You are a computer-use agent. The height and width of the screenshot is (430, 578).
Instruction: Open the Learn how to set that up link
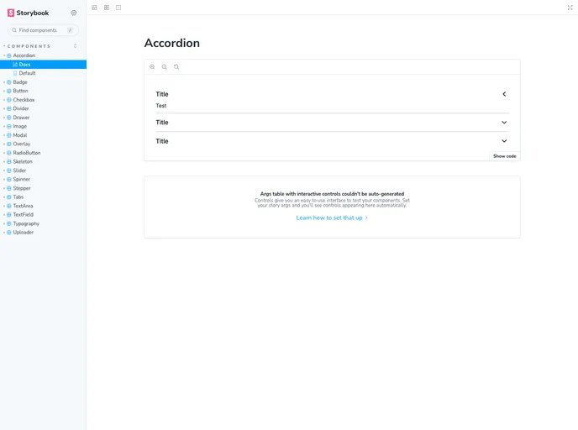point(331,218)
